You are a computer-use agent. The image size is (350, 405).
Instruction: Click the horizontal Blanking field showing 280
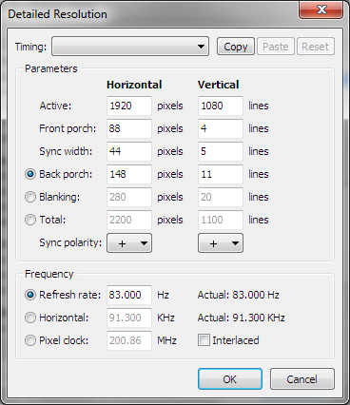(x=129, y=197)
